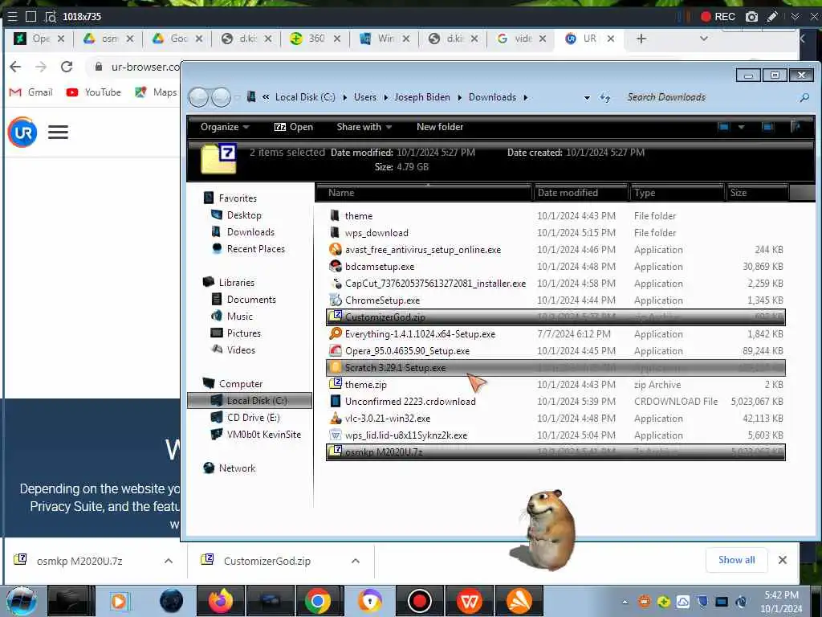
Task: Select the CustomizerGod.zip row in the file list
Action: tap(555, 317)
